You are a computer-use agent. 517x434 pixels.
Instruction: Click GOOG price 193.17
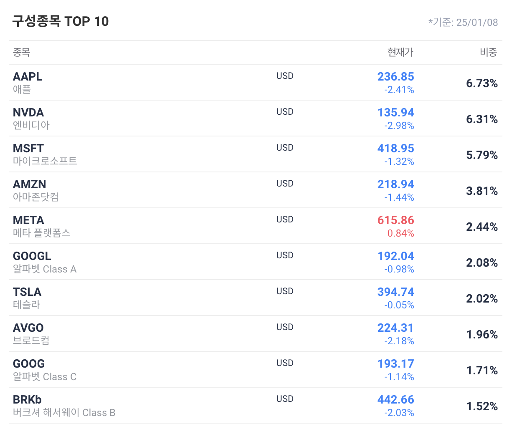(x=395, y=363)
